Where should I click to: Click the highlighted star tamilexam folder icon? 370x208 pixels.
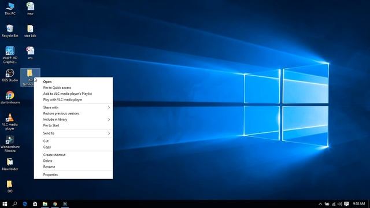[30, 77]
